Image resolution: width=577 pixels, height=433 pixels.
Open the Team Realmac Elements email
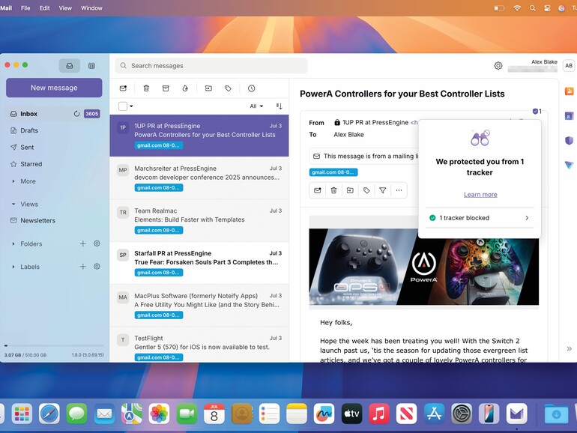[x=199, y=220]
